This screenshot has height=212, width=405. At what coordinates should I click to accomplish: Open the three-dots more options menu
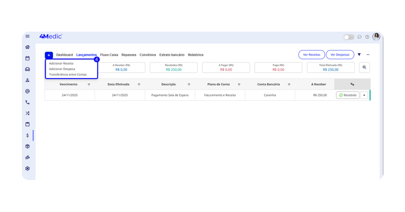pos(368,55)
